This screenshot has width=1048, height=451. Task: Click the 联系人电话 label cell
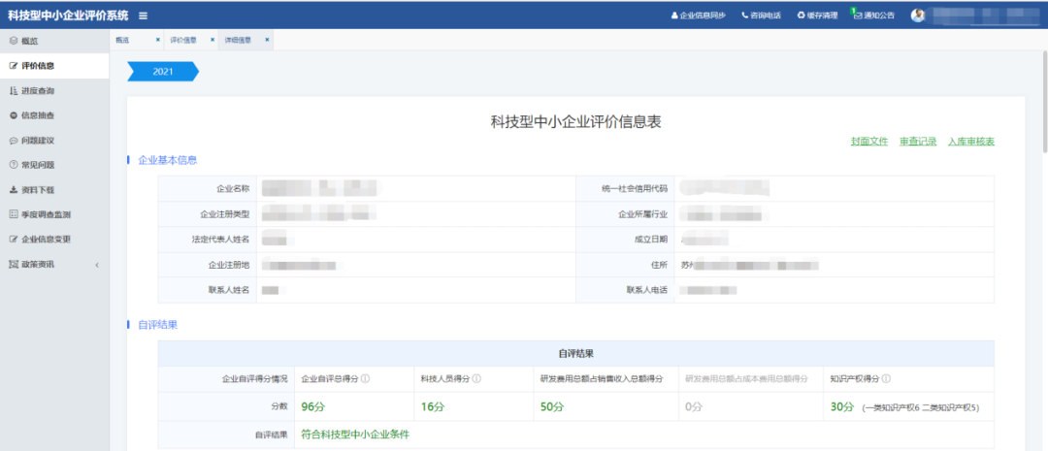pos(625,290)
